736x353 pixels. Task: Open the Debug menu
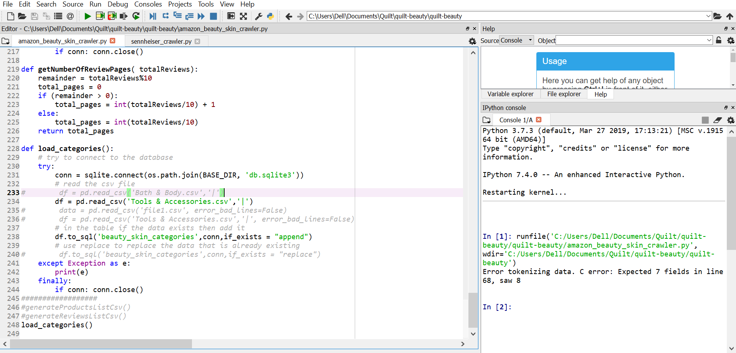coord(117,4)
